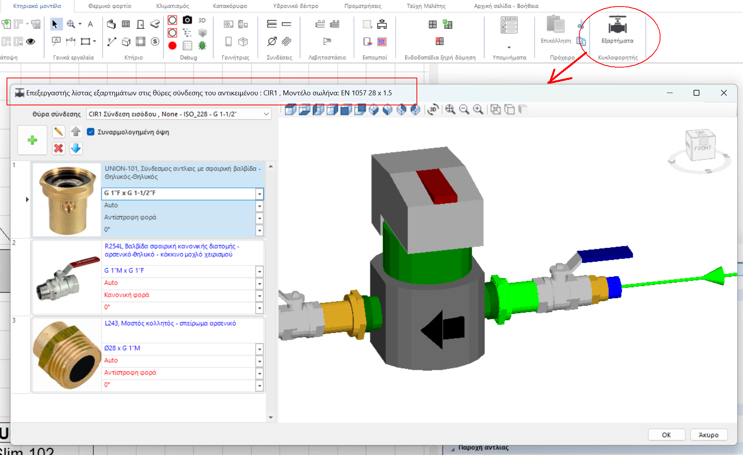Click the OK button
This screenshot has width=743, height=455.
coord(666,435)
